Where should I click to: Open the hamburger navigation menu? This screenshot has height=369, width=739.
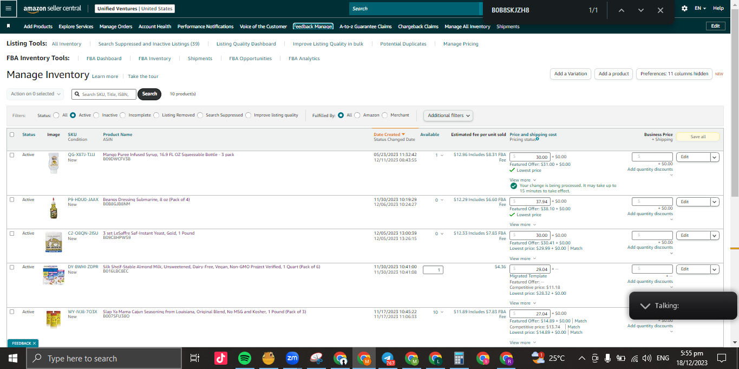coord(8,9)
